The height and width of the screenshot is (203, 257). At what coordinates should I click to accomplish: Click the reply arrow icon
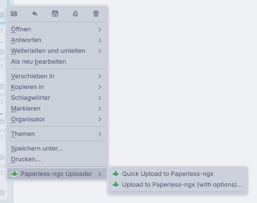(x=35, y=14)
